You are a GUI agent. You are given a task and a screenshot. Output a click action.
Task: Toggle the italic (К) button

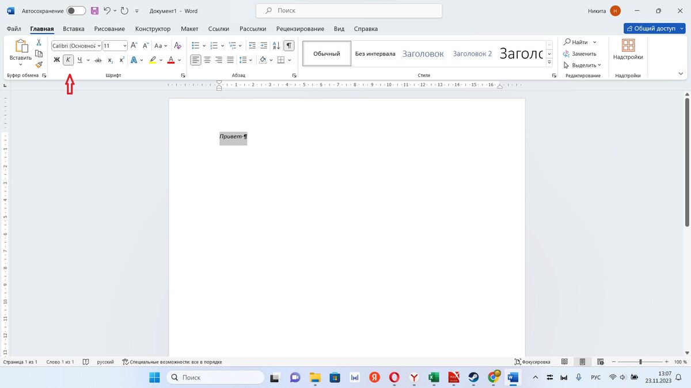68,60
